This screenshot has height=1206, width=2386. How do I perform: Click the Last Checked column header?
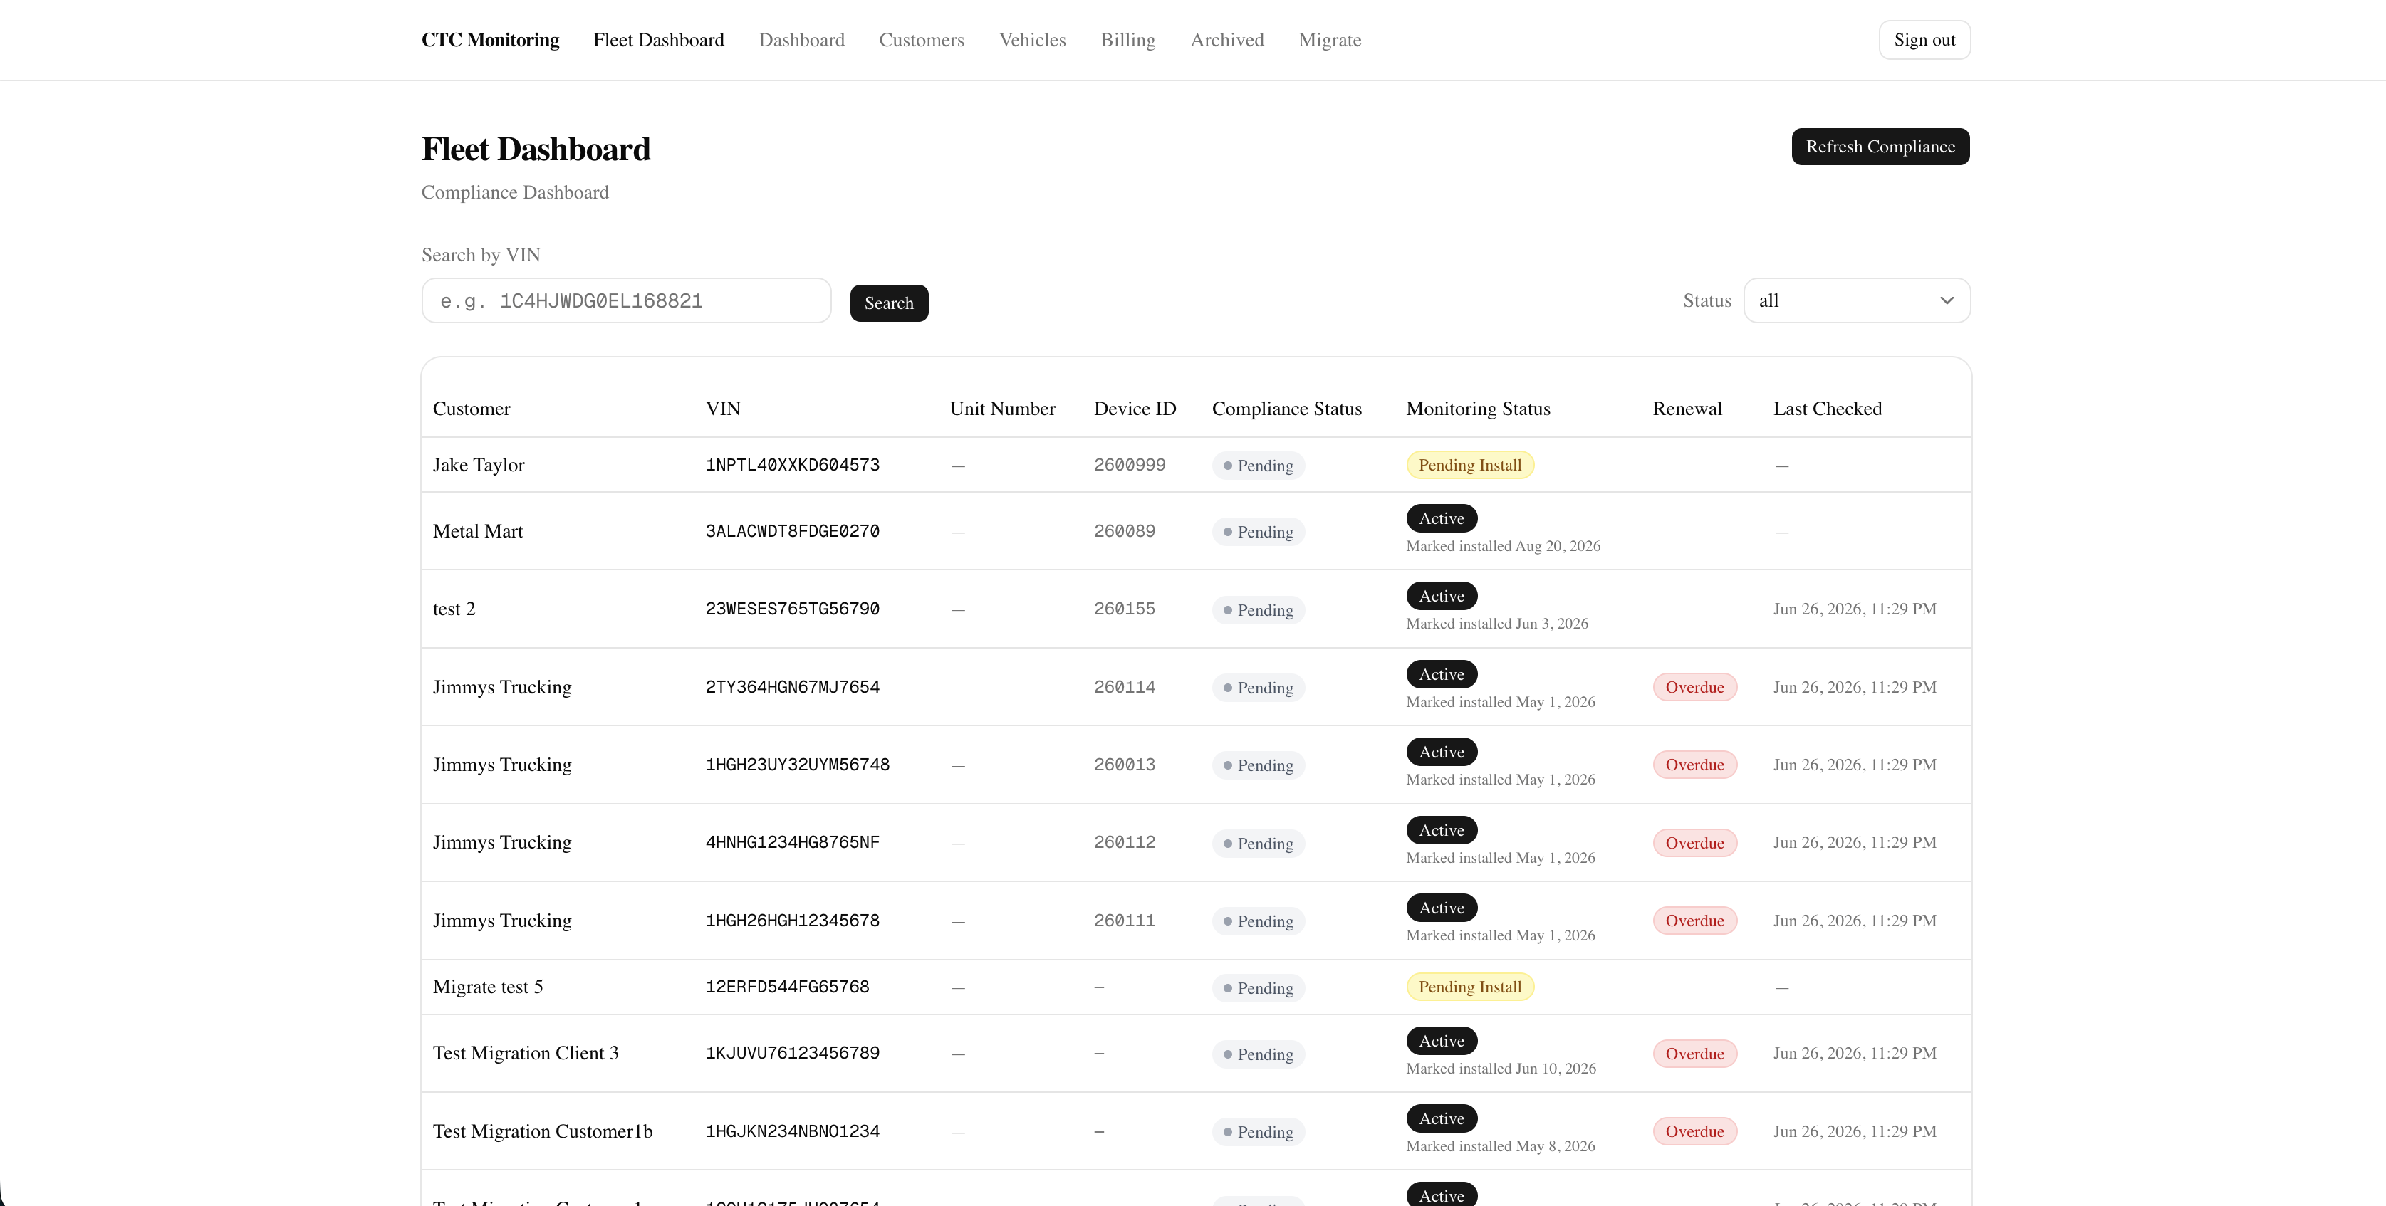[x=1827, y=408]
